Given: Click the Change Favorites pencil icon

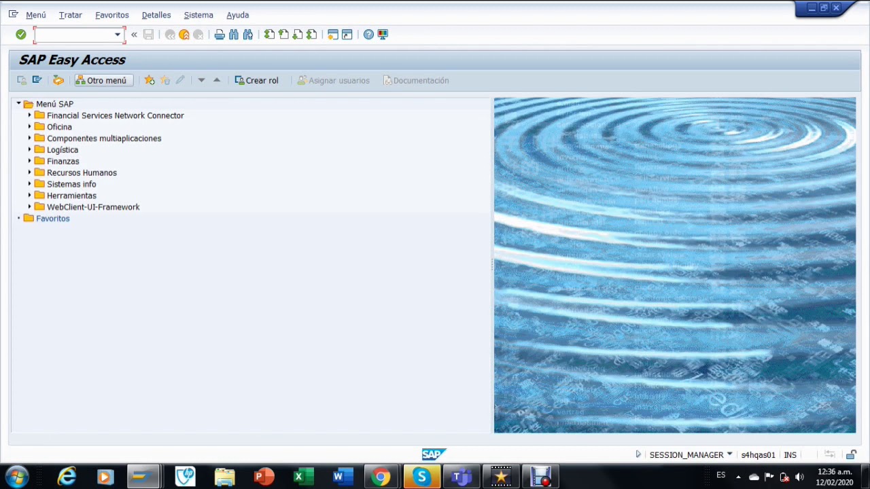Looking at the screenshot, I should 180,80.
